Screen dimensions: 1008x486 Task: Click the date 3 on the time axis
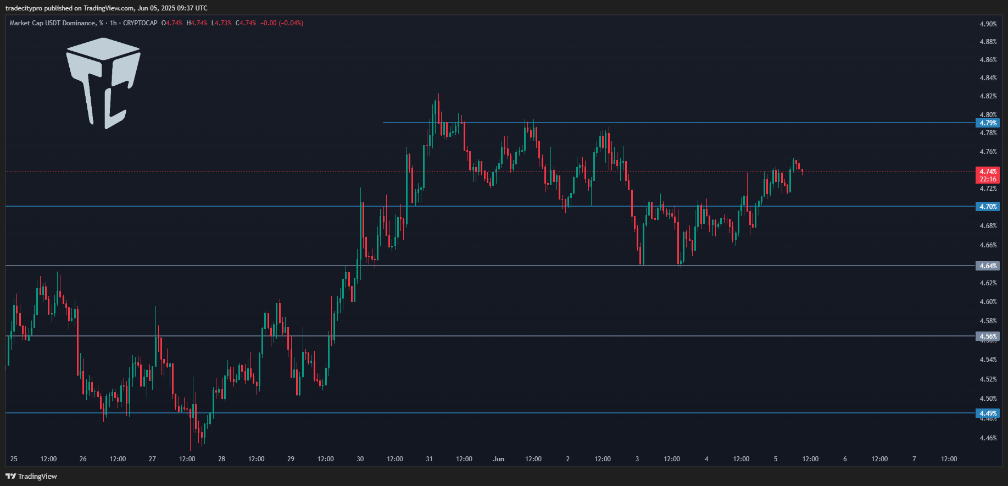(x=637, y=459)
